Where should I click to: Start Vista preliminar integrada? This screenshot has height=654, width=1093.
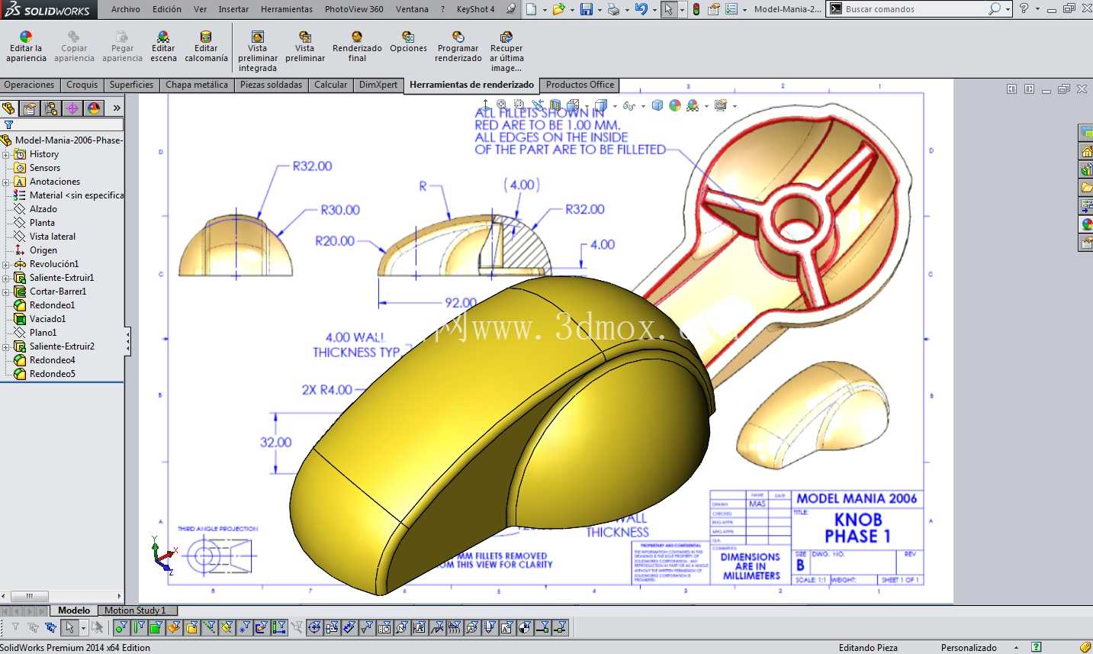(x=258, y=52)
